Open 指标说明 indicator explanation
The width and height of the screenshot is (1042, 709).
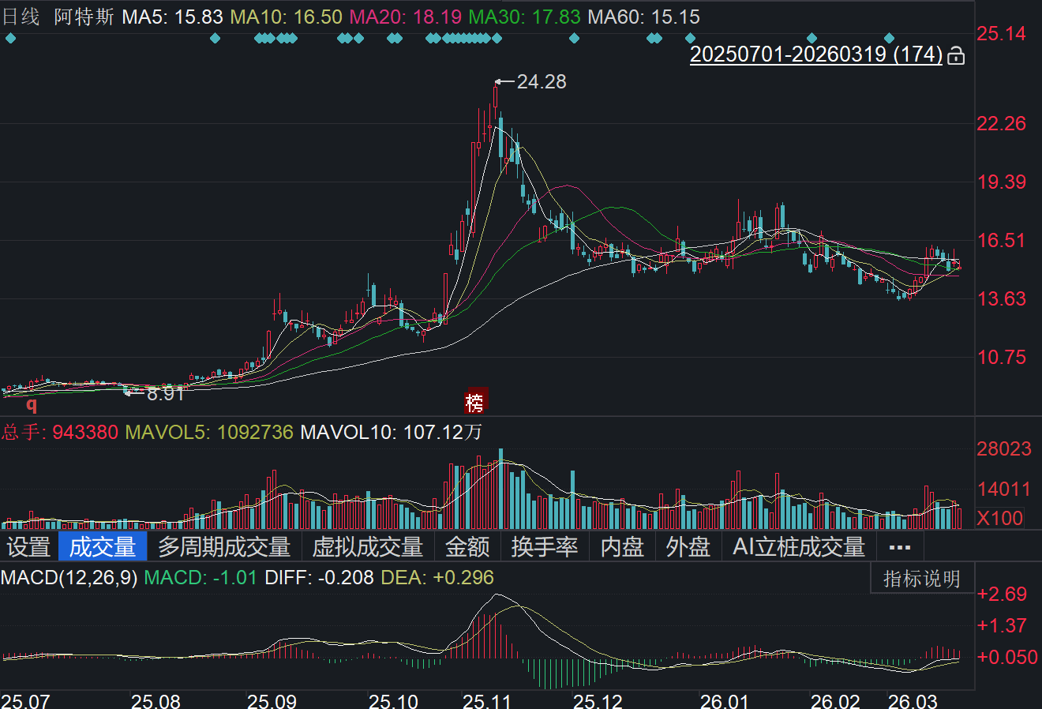point(921,579)
